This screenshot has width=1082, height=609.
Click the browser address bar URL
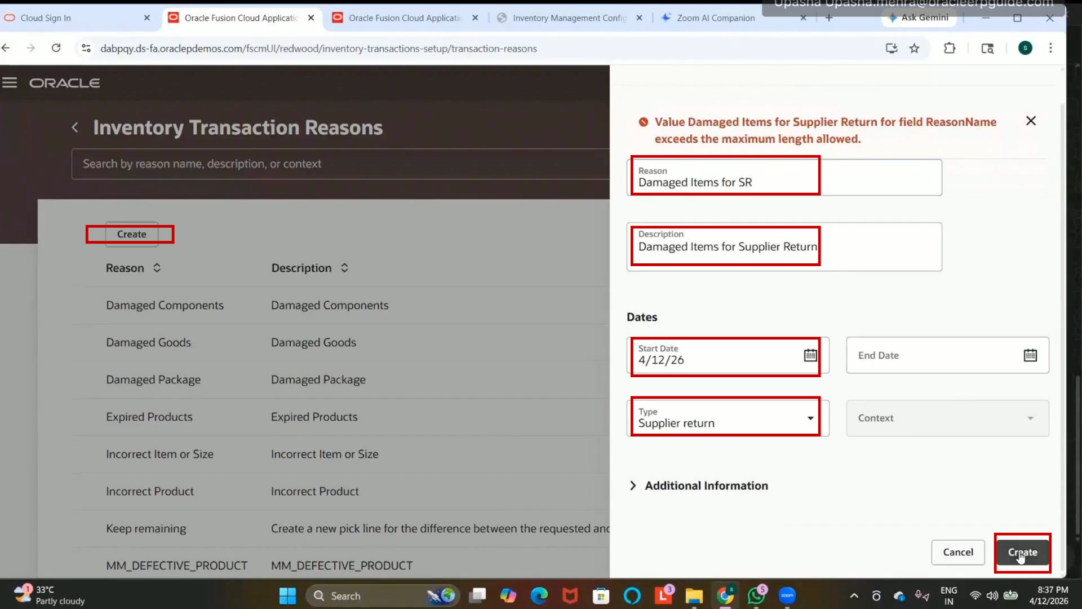tap(318, 48)
